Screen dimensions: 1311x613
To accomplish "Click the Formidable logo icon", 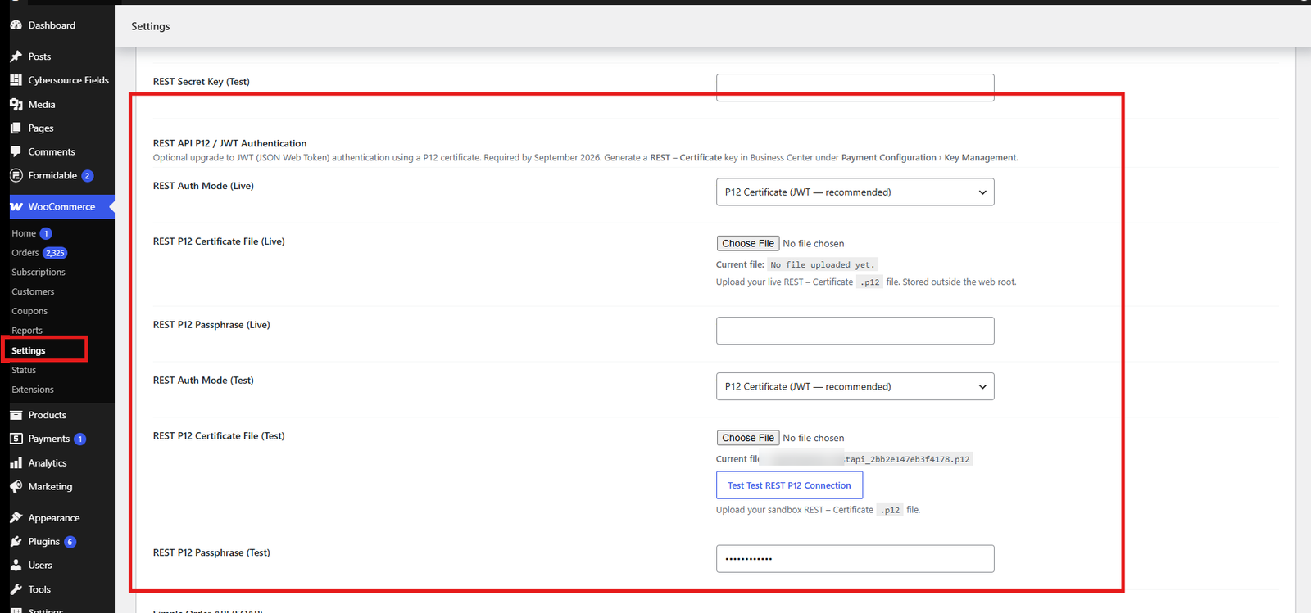I will (16, 176).
